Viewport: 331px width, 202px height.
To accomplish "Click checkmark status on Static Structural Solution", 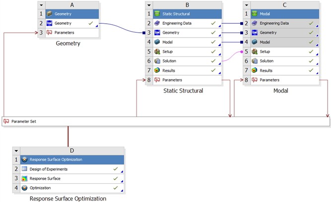I will point(213,61).
